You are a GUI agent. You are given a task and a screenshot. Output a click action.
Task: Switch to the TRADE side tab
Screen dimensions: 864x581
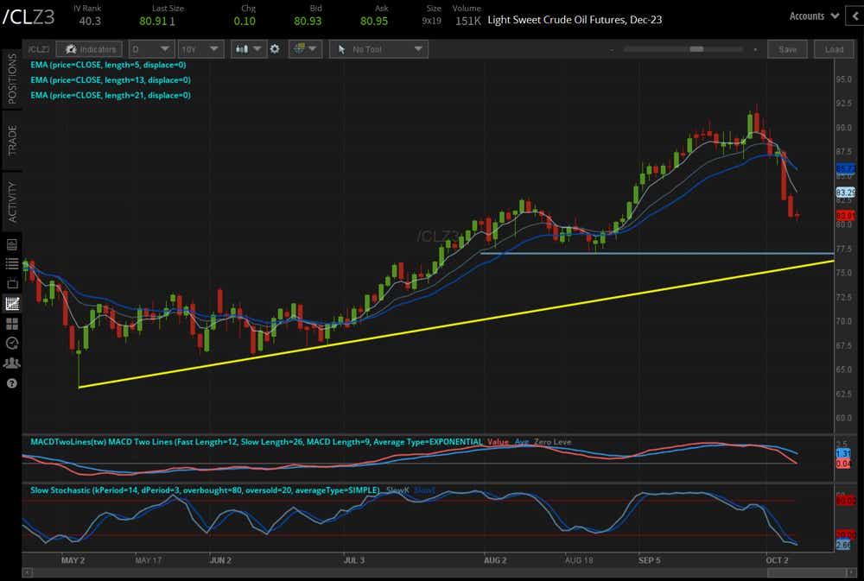pos(11,140)
